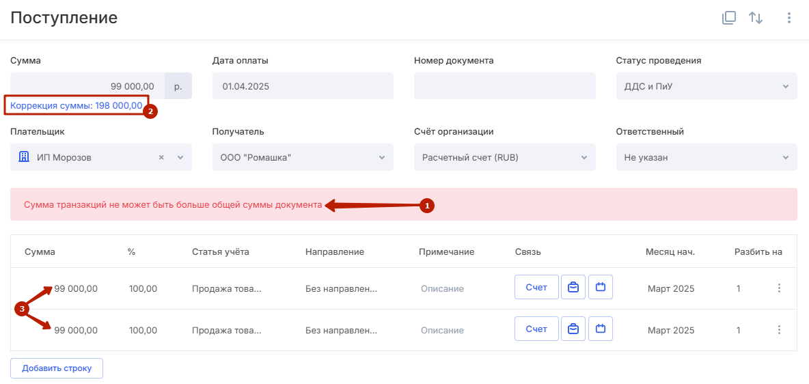
Task: Click briefcase icon in second table row
Action: (573, 329)
